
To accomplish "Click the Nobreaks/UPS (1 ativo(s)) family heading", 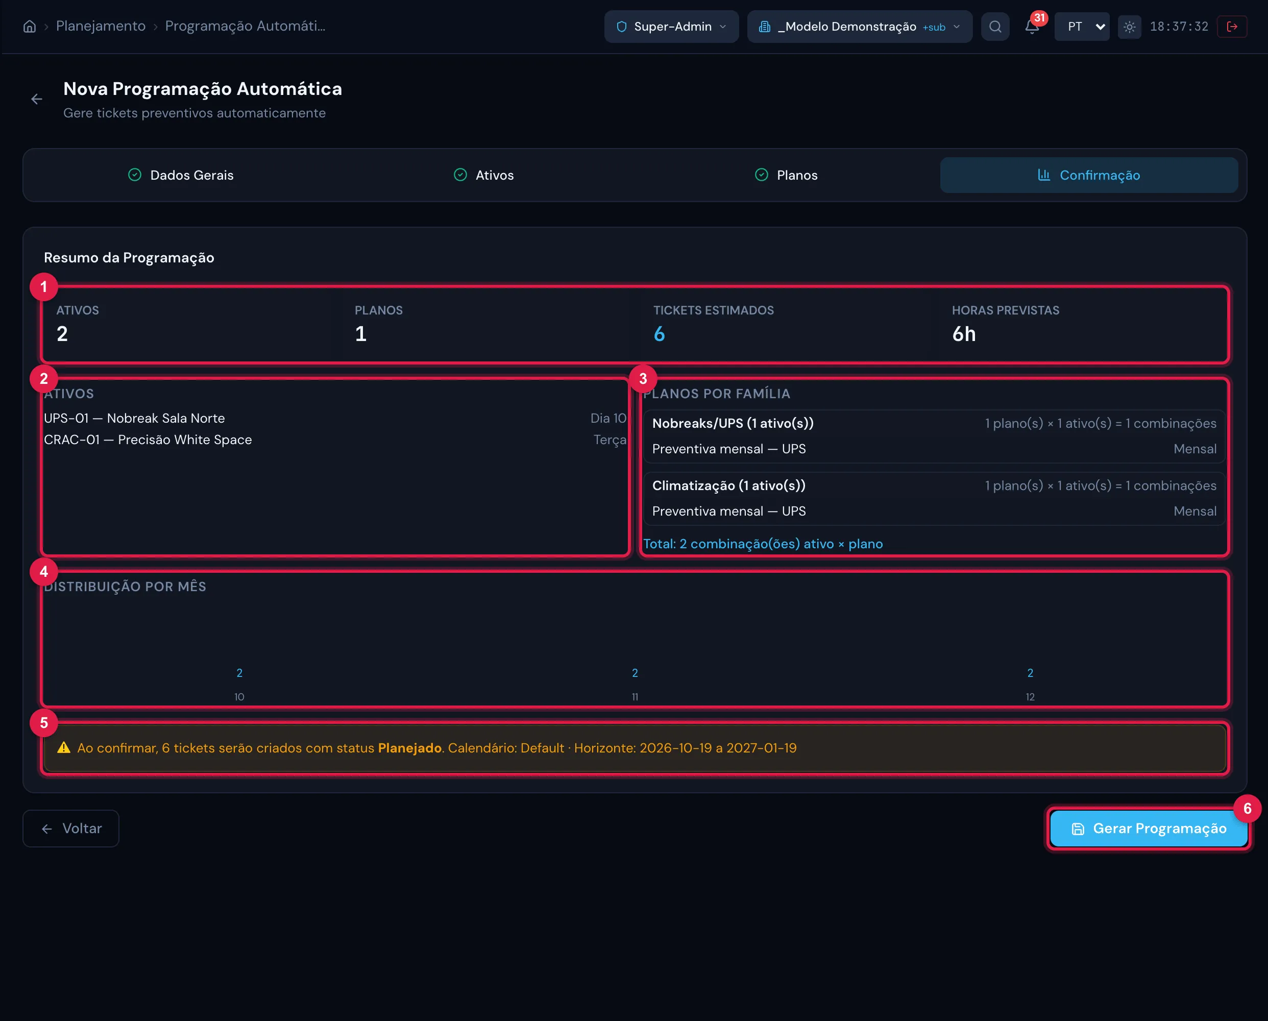I will point(733,423).
